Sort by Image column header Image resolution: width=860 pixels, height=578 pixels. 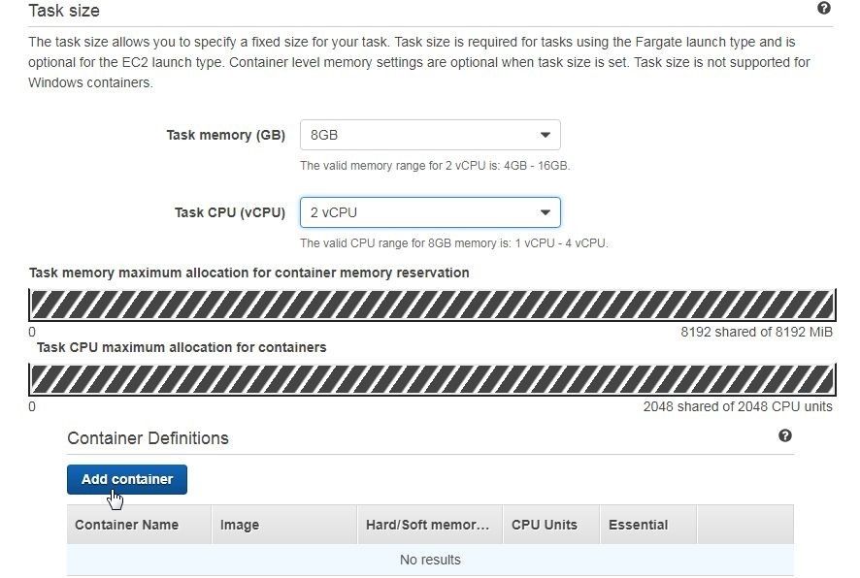[284, 525]
